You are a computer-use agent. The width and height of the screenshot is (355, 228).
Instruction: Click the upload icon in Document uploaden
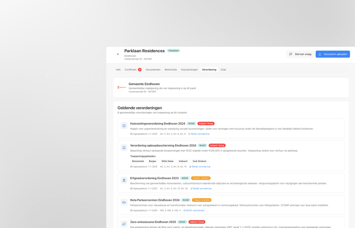point(320,54)
